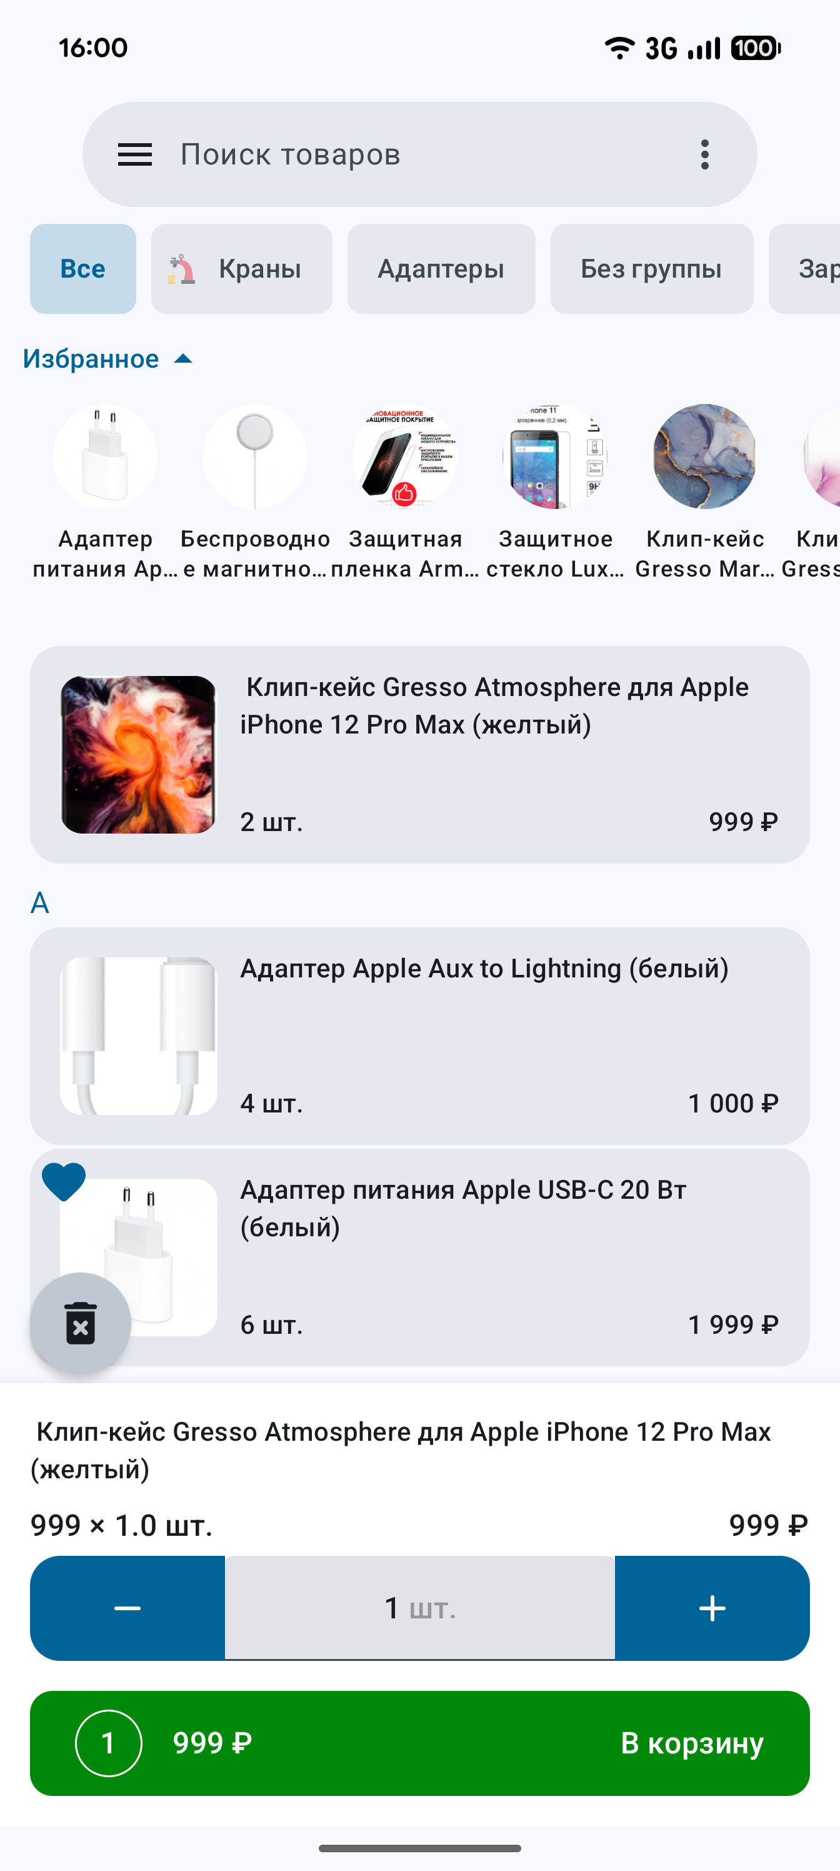Choose the wireless magnetic charger favorite icon
Screen dimensions: 840x1871
pos(255,456)
